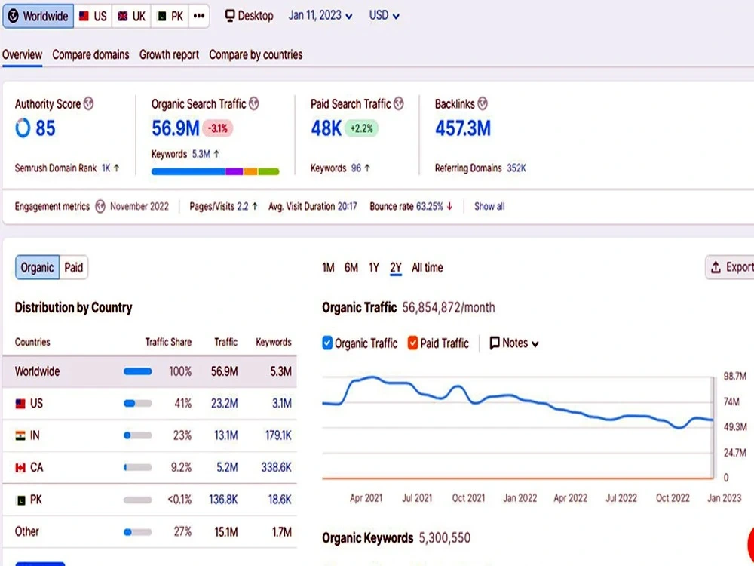Click the Authority Score ring icon
Viewport: 754px width, 566px height.
23,128
